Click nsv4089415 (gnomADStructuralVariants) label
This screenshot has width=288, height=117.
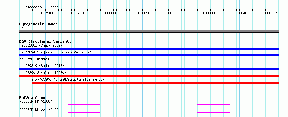click(55, 52)
